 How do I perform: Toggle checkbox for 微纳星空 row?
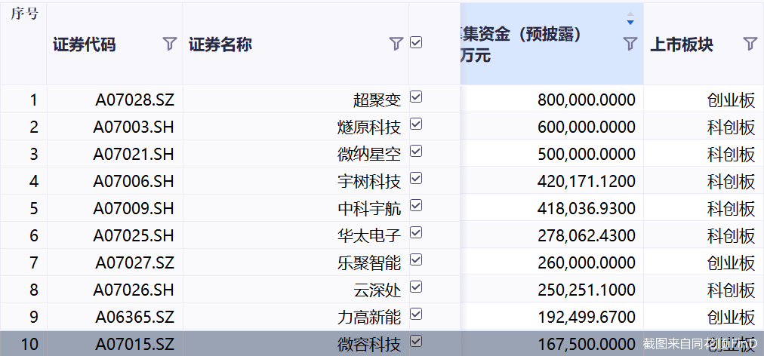[416, 152]
